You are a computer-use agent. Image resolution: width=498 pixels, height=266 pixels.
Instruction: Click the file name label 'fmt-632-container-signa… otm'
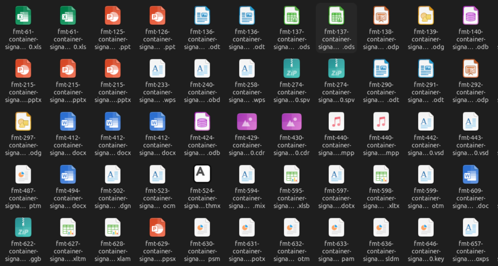coord(292,251)
